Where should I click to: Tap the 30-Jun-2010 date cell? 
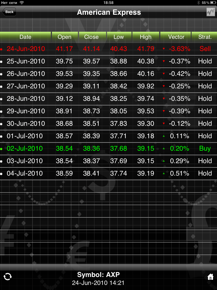[x=26, y=123]
